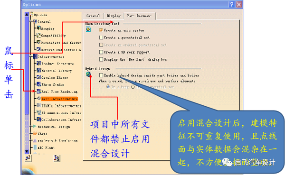Select Photo Studio tree entry
The image size is (285, 175).
pos(53,84)
